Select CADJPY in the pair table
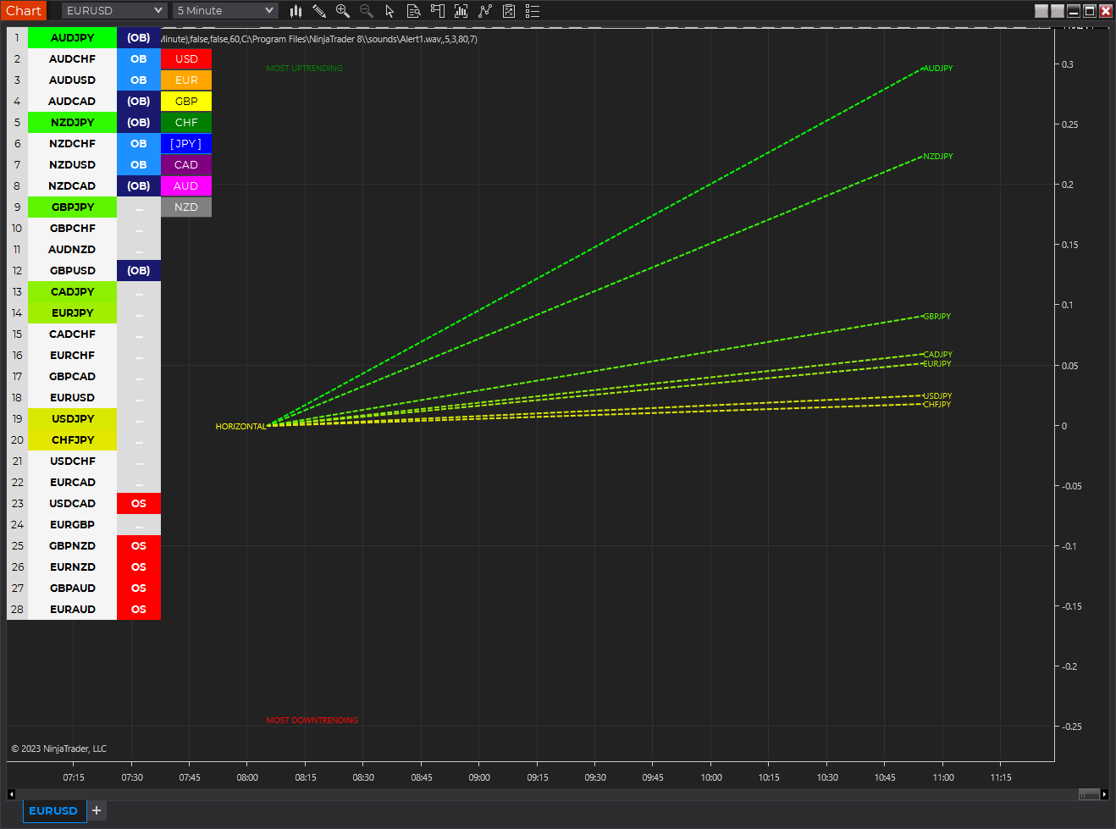Image resolution: width=1116 pixels, height=829 pixels. pos(72,291)
